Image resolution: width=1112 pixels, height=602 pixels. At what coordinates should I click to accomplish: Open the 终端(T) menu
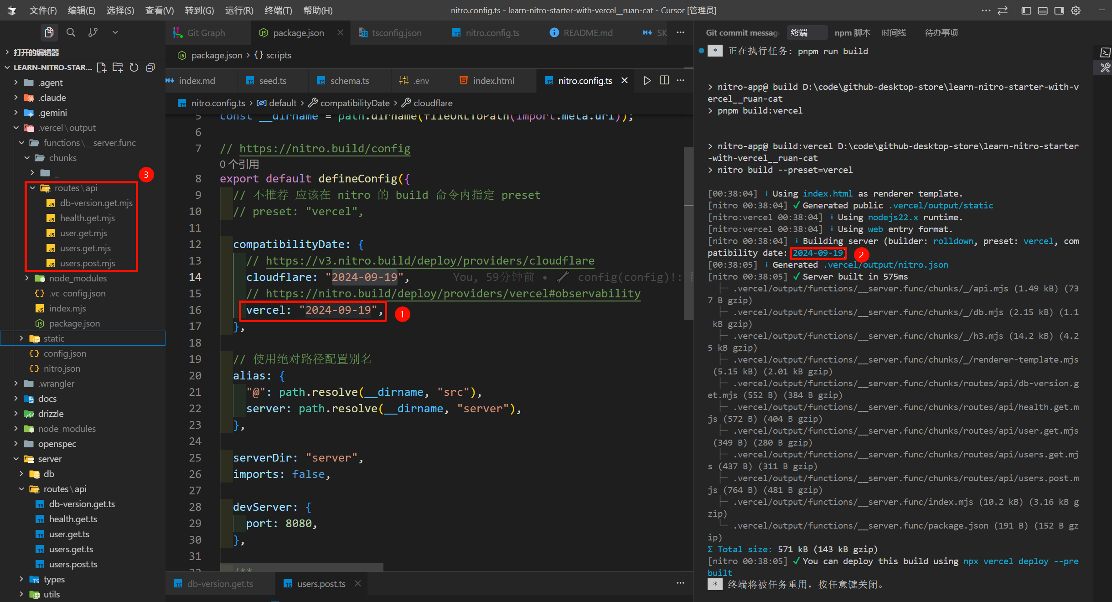pyautogui.click(x=278, y=10)
